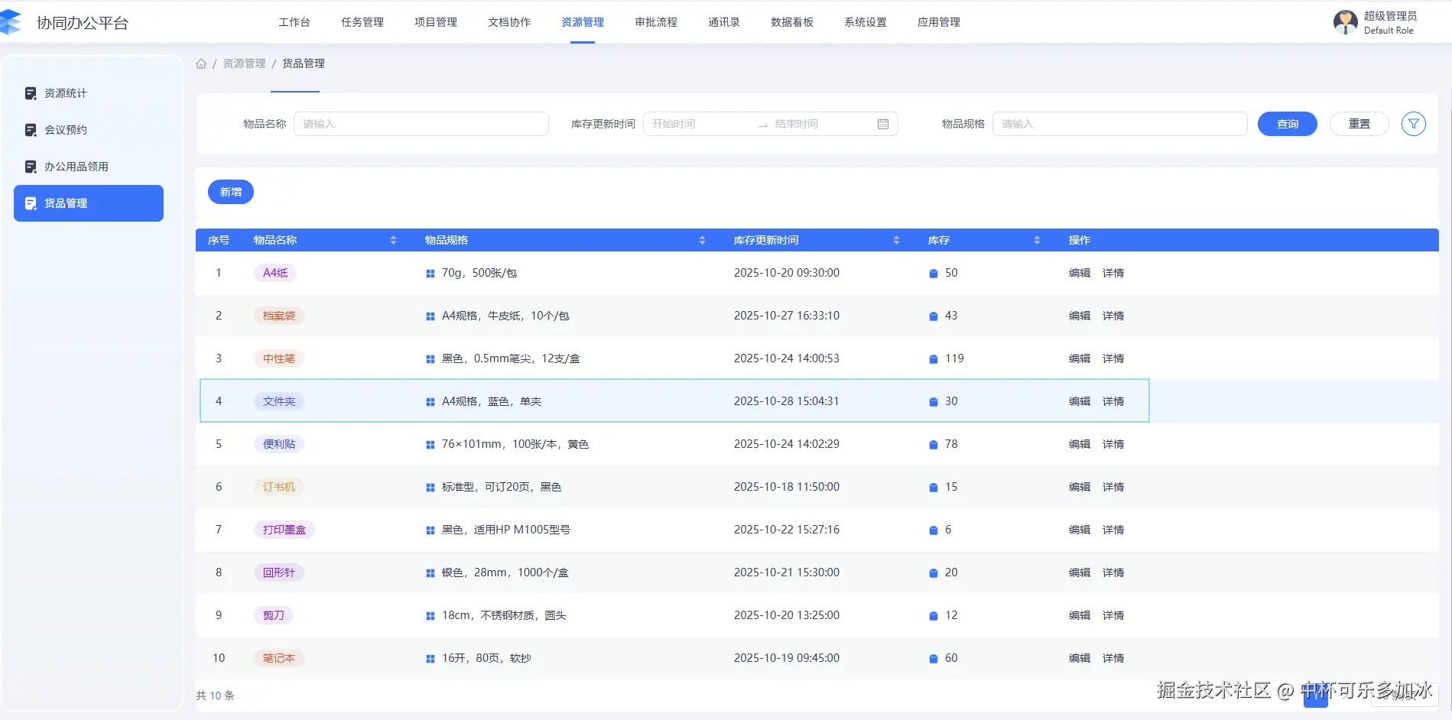Click the stock icon next to 119
Screen dimensions: 1452x720
coord(933,359)
